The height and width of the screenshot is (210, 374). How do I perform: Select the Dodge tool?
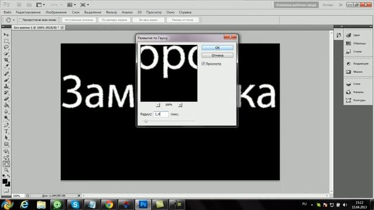(x=6, y=118)
